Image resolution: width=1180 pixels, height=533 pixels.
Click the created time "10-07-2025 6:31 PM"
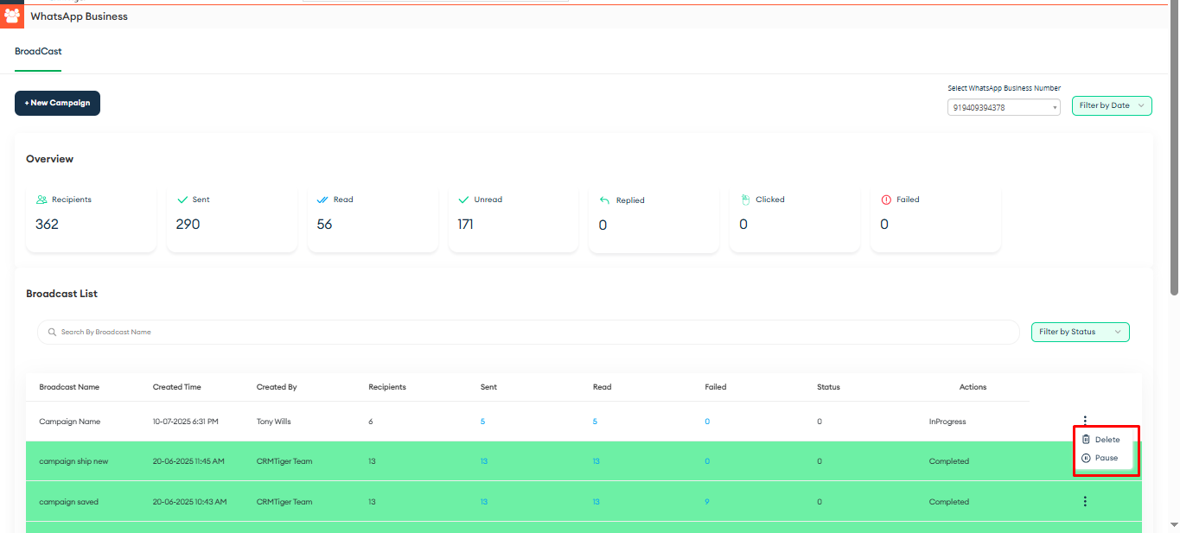click(x=186, y=422)
